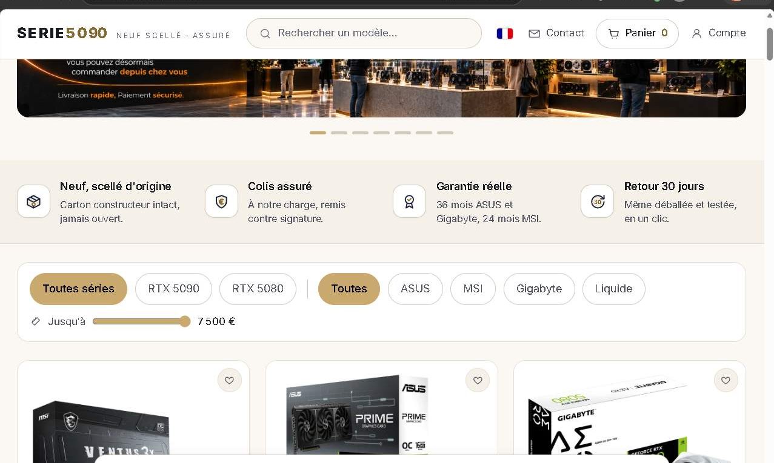Viewport: 774px width, 463px height.
Task: Click the page vertical scrollbar thumb
Action: pyautogui.click(x=770, y=44)
